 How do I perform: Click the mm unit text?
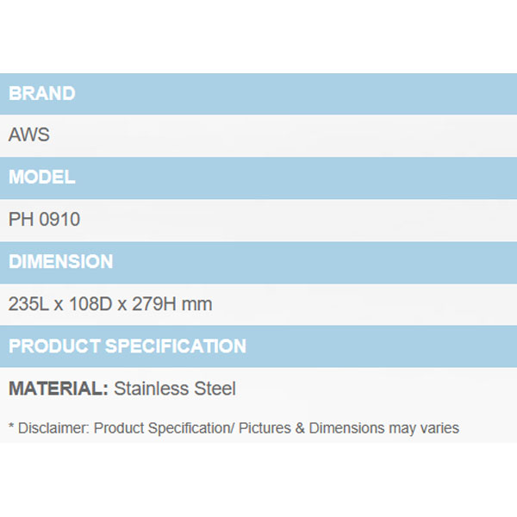coord(197,304)
